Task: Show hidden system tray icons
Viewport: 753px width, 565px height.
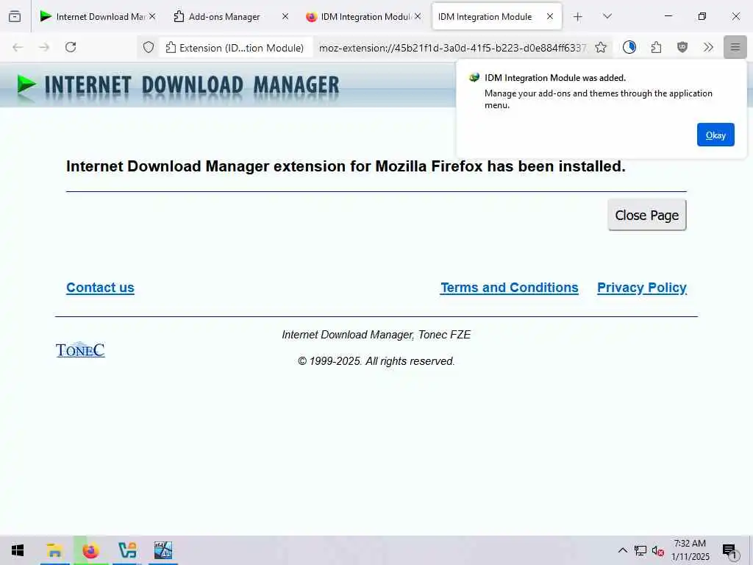Action: point(622,550)
